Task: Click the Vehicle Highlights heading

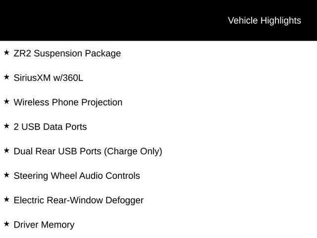Action: pyautogui.click(x=264, y=20)
